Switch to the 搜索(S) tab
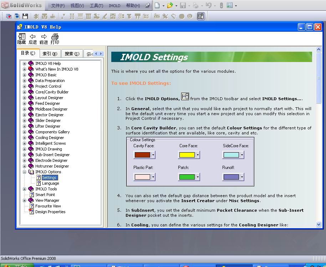326x267 pixels. [x=72, y=54]
